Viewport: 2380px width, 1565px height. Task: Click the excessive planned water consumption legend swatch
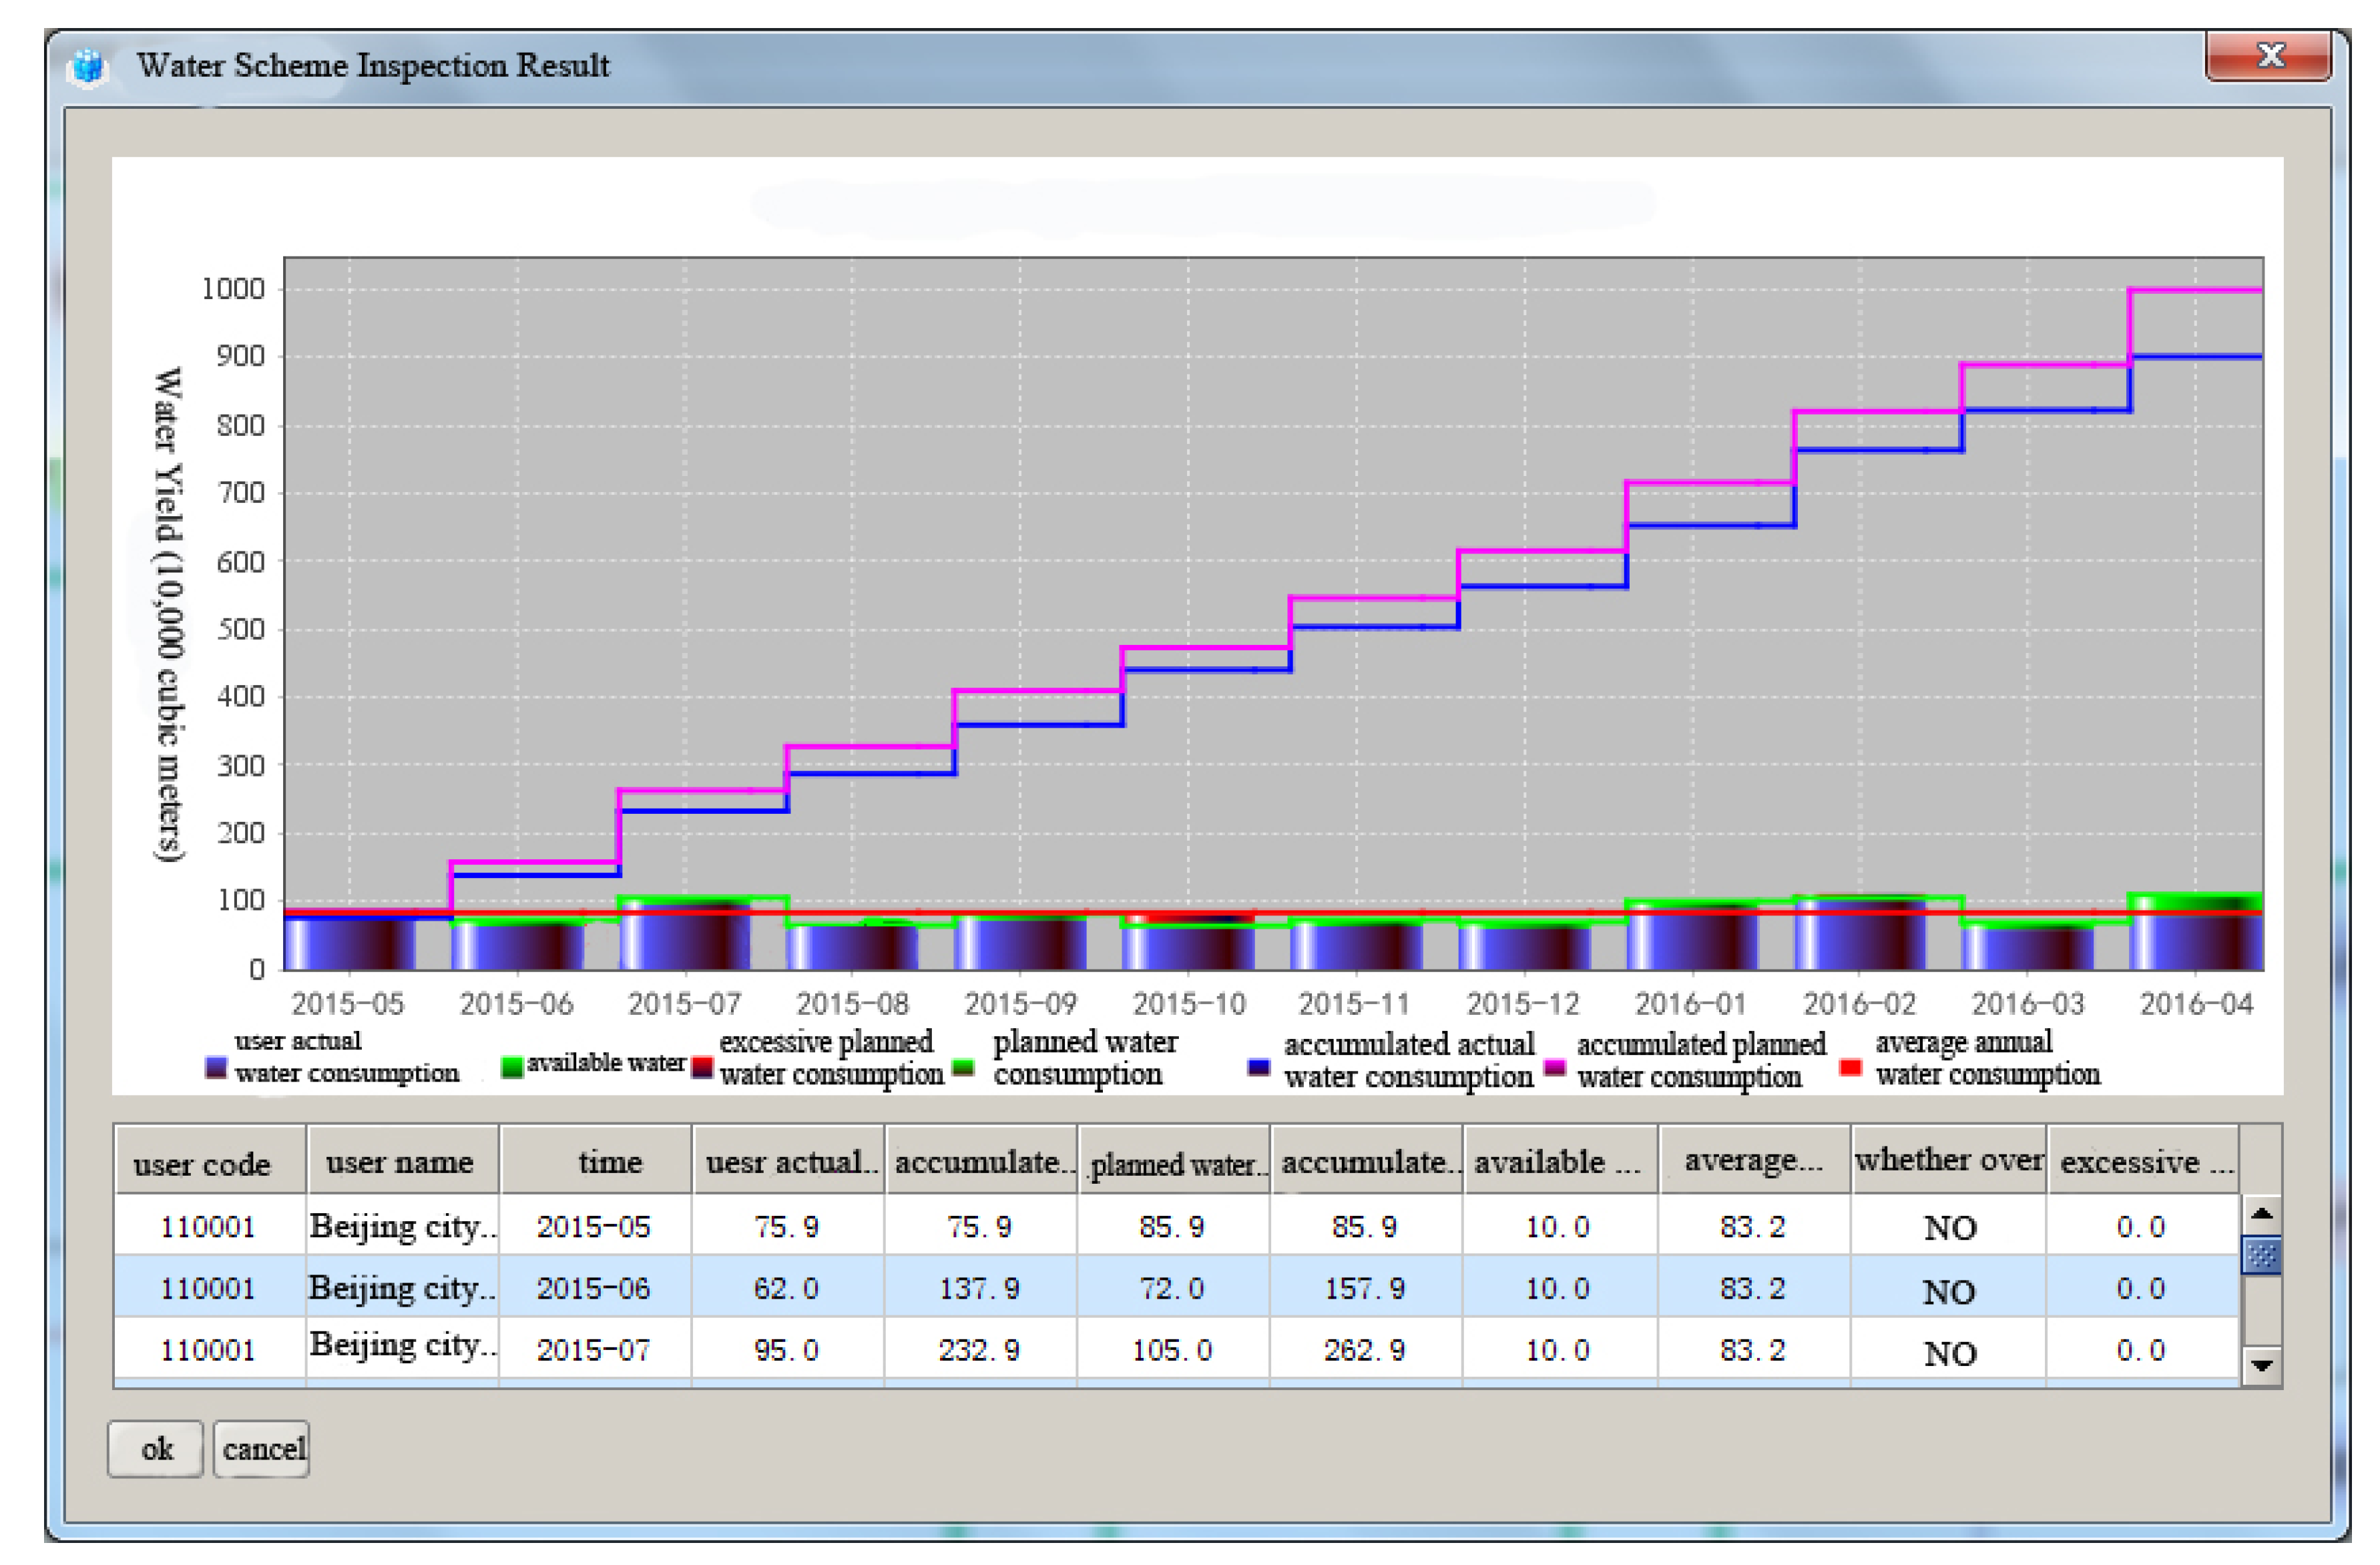point(703,1068)
